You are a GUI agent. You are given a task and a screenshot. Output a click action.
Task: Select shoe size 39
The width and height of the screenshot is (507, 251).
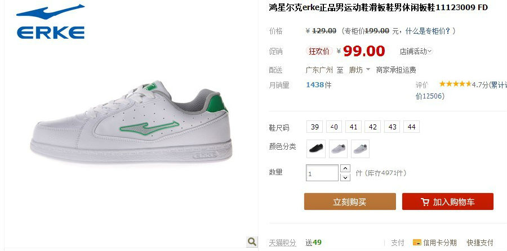(x=314, y=127)
